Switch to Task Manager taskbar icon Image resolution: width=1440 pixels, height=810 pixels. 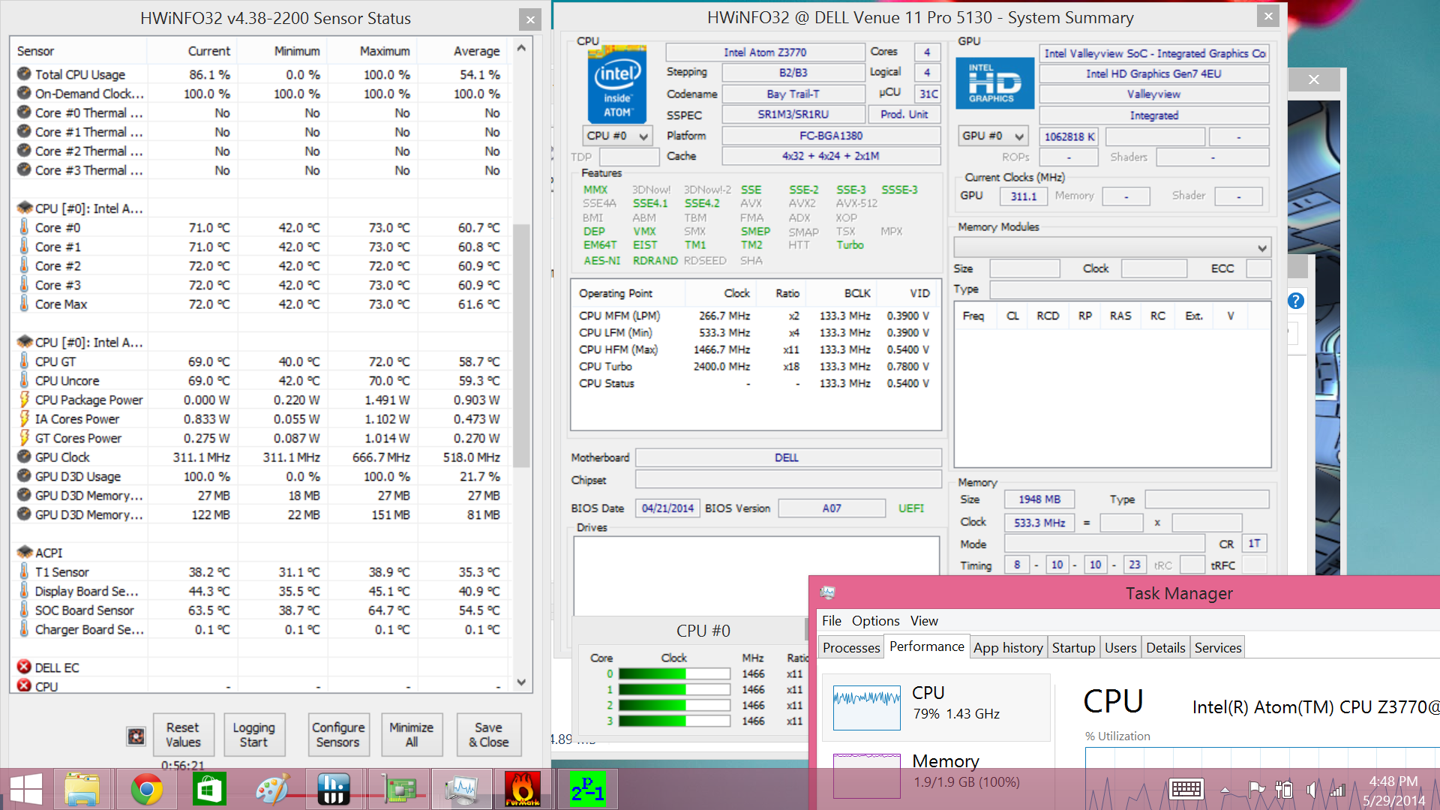click(x=461, y=790)
